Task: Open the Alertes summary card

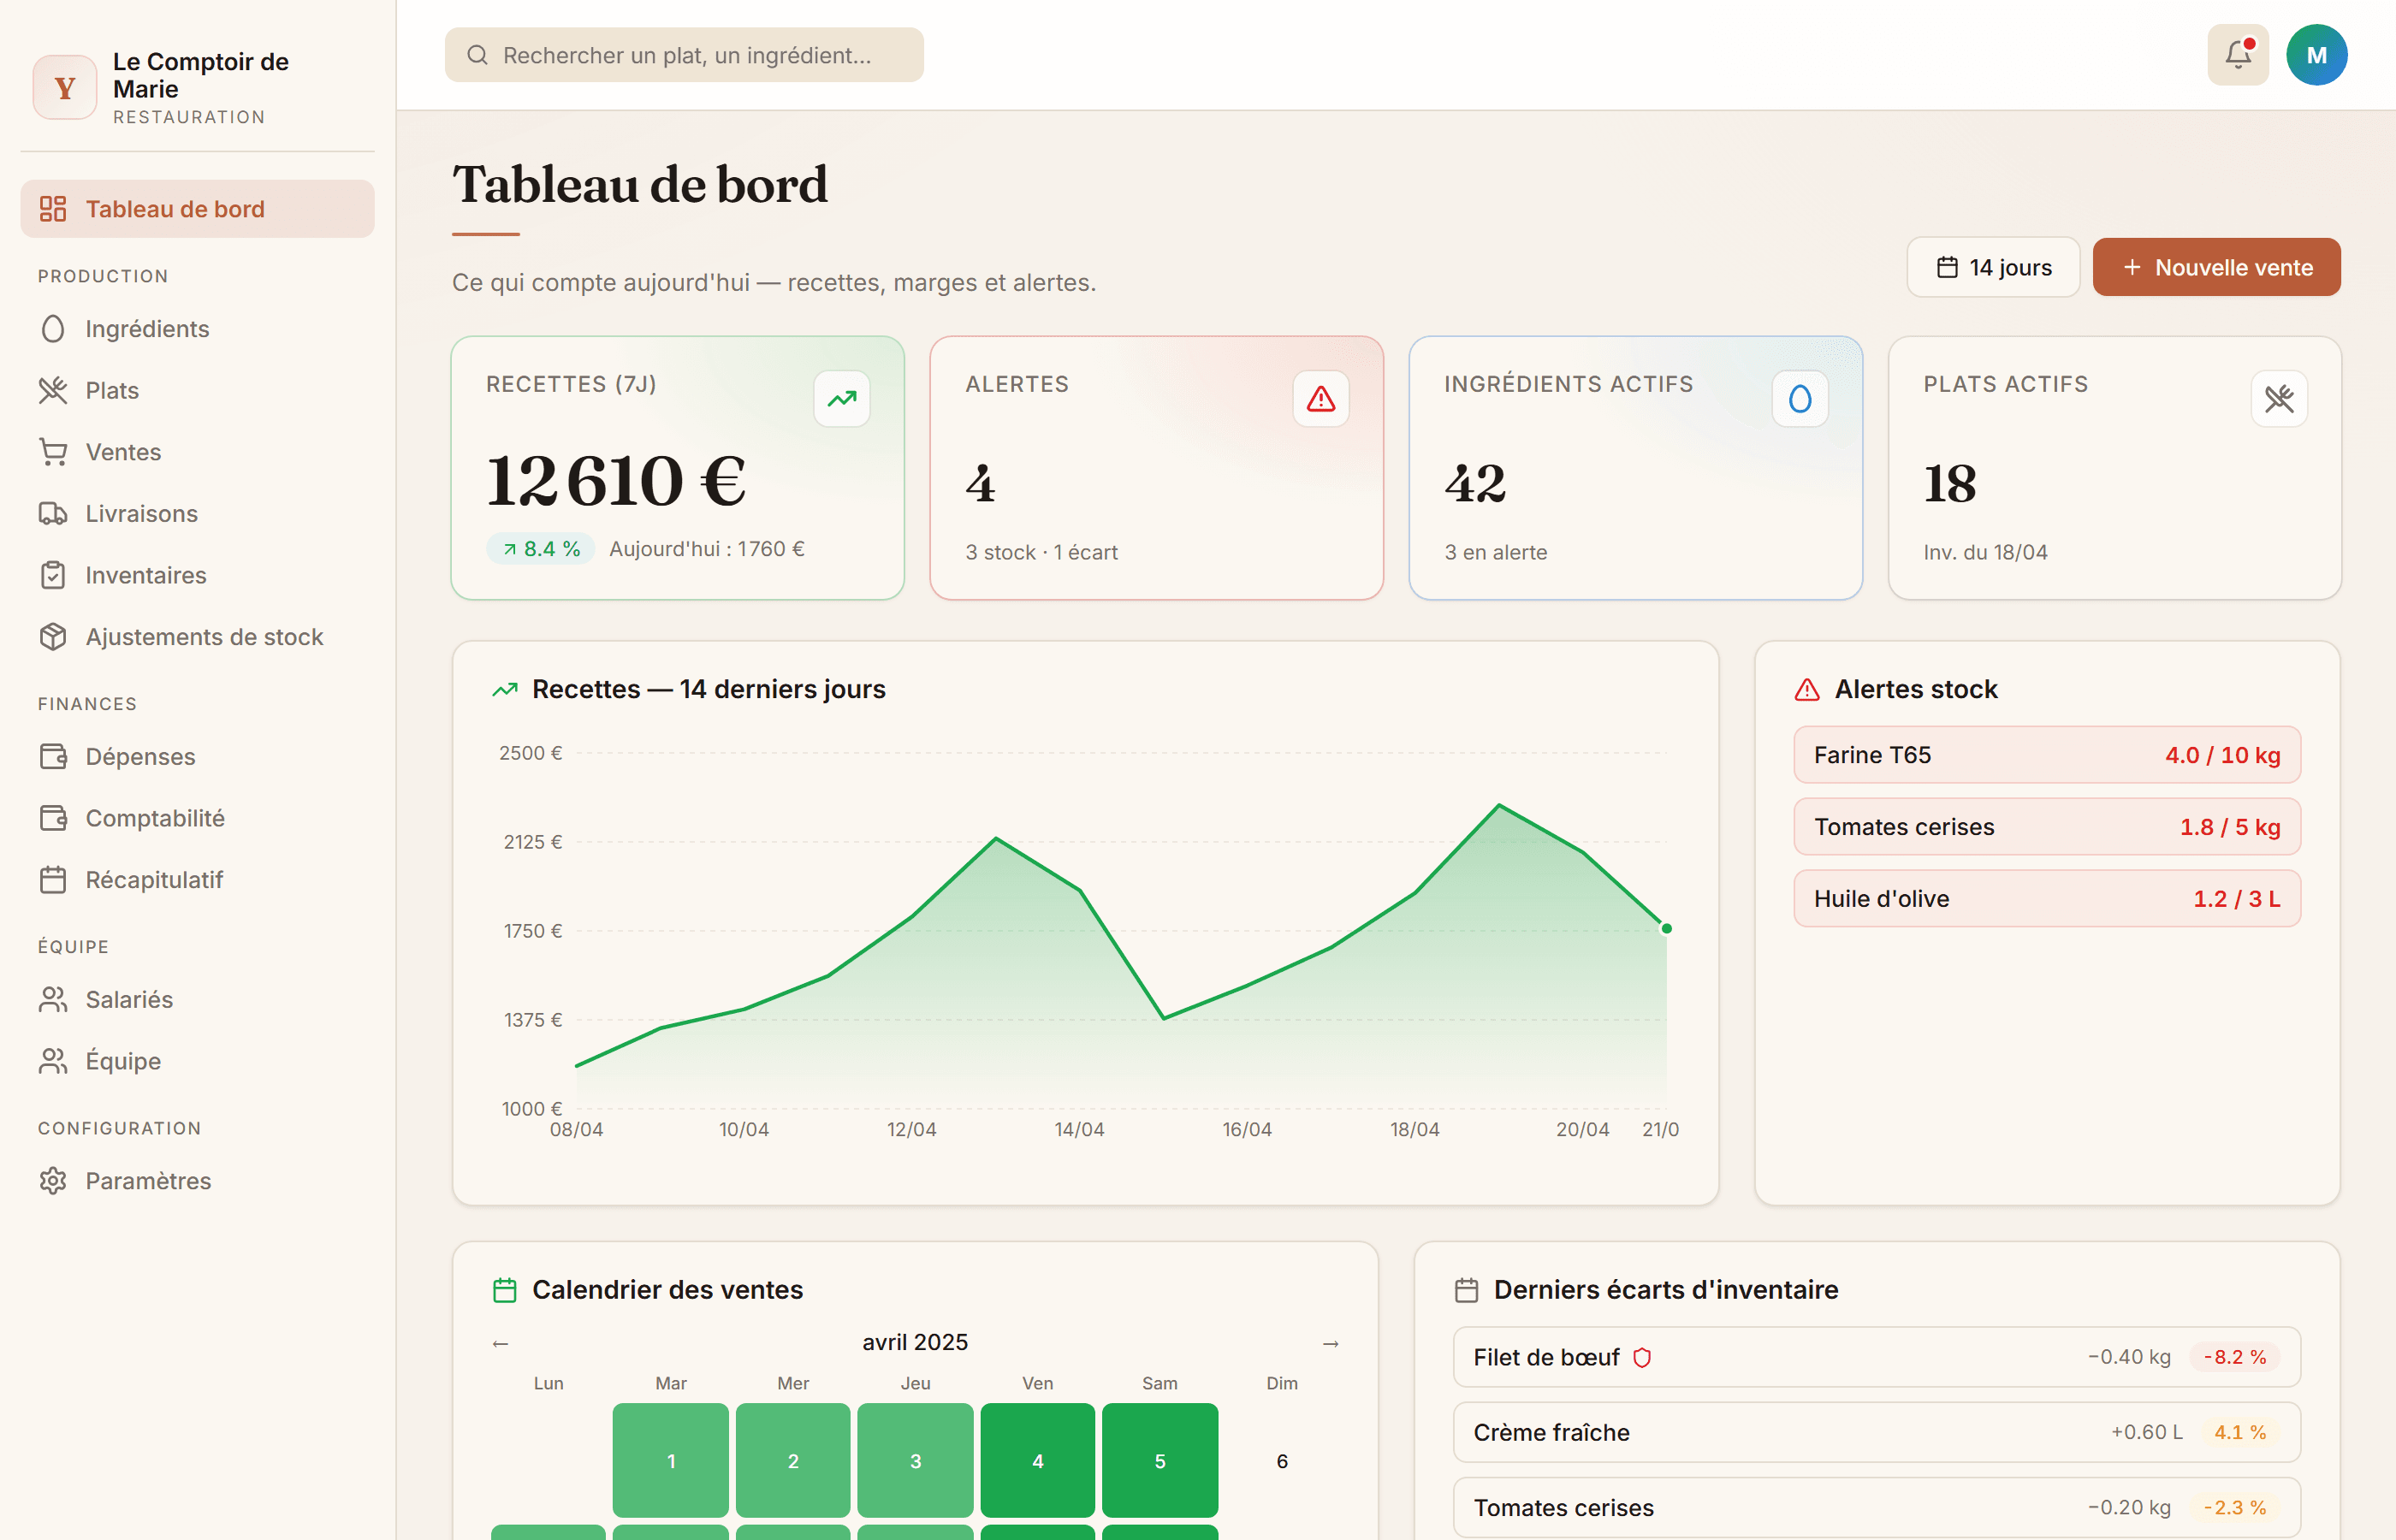Action: click(x=1156, y=468)
